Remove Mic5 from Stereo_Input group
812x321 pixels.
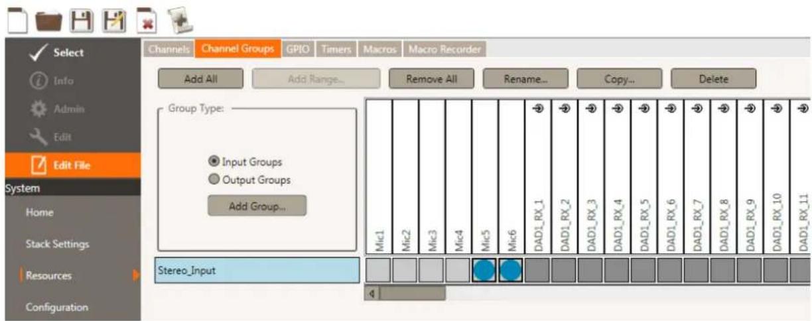[x=485, y=271]
